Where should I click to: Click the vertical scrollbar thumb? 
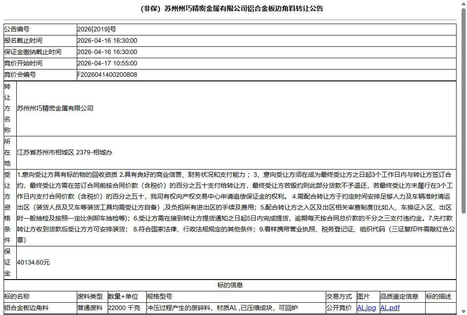[x=463, y=111]
